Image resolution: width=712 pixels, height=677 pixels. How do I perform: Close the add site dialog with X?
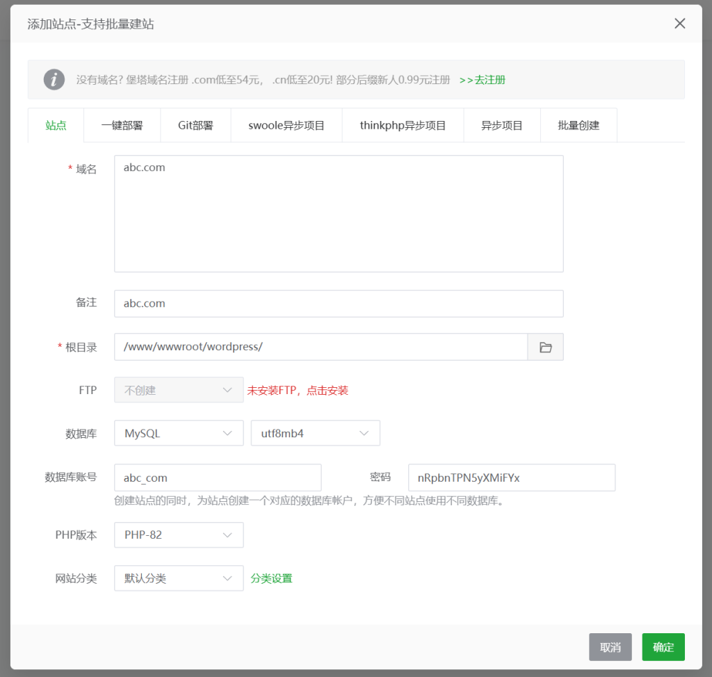coord(679,24)
